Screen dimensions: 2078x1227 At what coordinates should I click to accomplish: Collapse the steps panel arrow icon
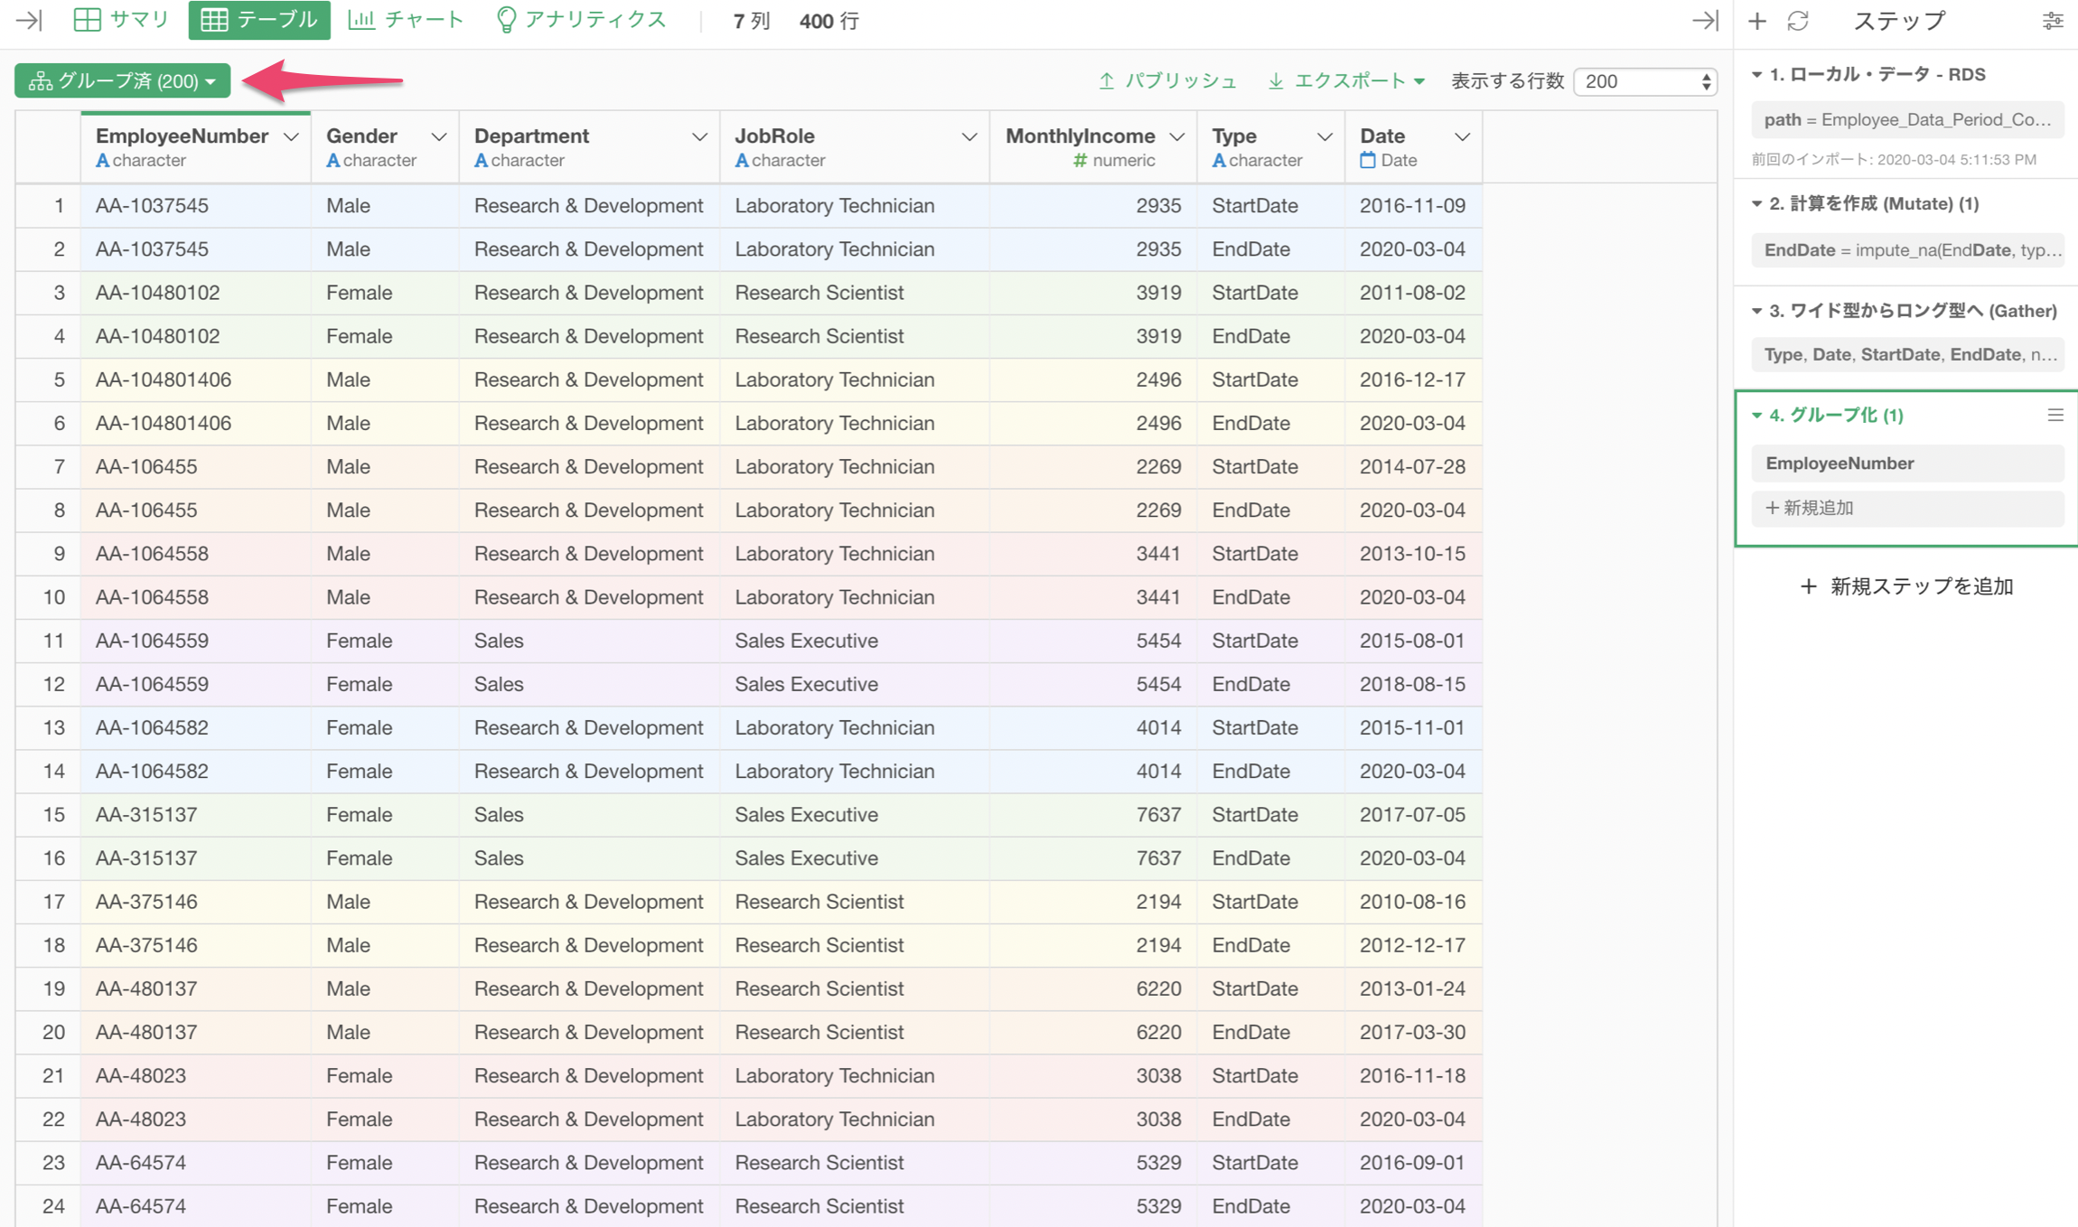point(1705,20)
